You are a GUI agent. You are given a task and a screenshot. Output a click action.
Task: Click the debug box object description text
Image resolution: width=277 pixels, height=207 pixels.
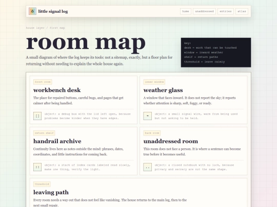pyautogui.click(x=87, y=116)
